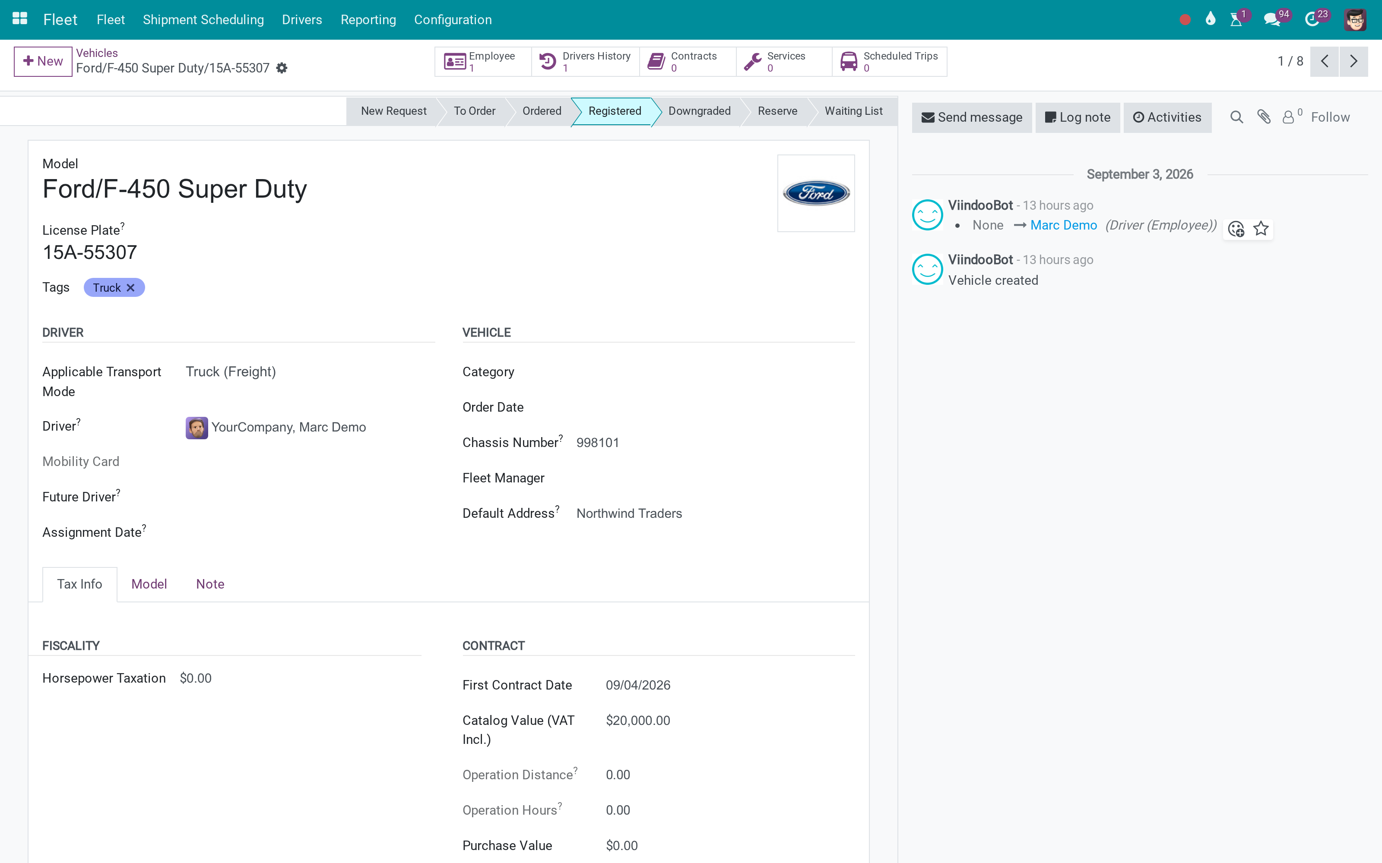Open the activities clock icon with 23 badge
The image size is (1382, 863).
tap(1312, 19)
